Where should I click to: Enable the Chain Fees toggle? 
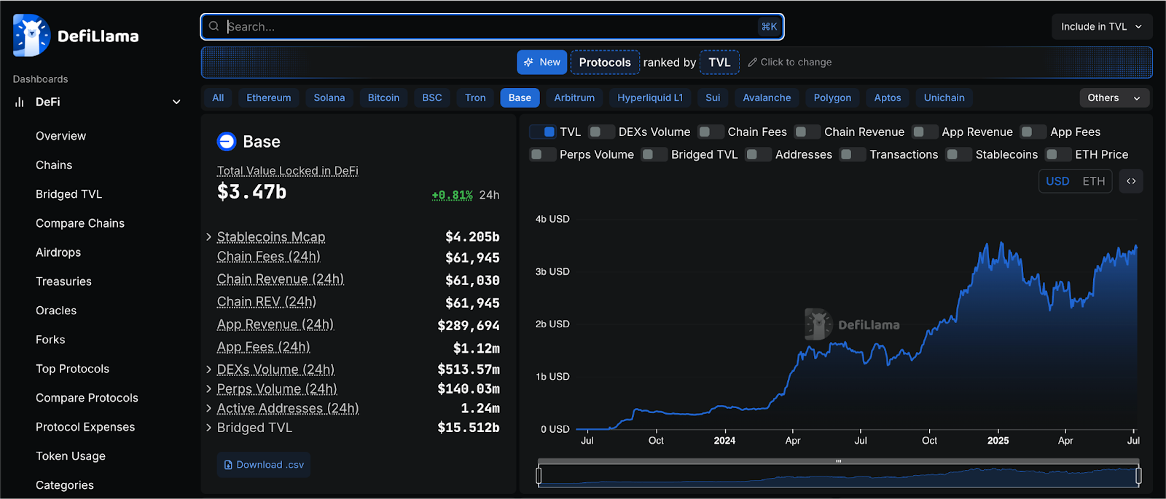tap(711, 132)
